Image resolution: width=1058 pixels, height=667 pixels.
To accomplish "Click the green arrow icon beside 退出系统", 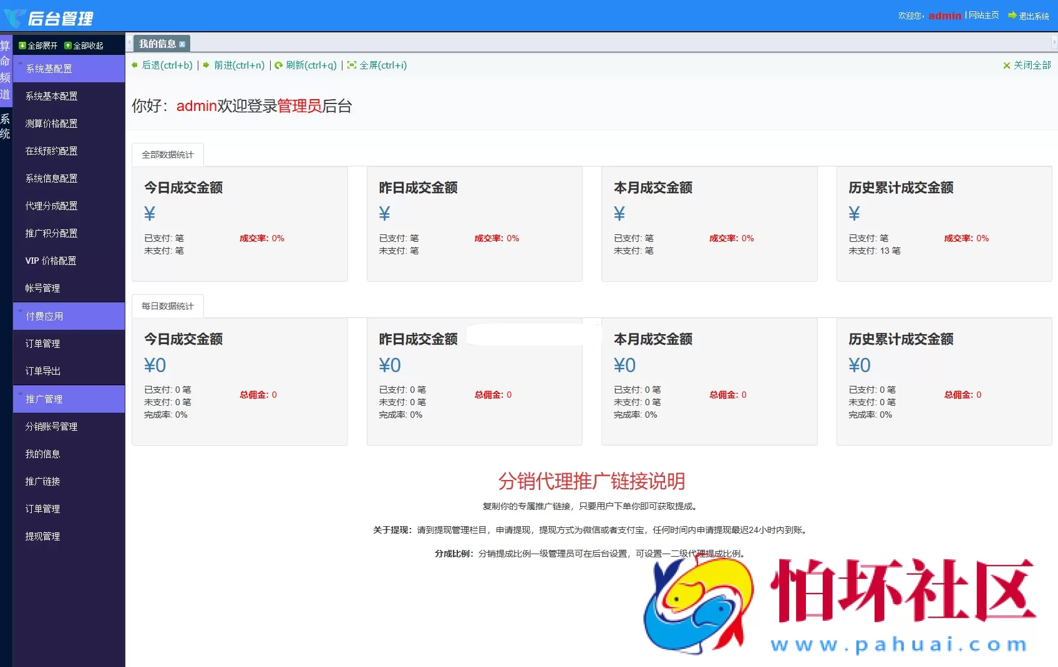I will 1013,15.
